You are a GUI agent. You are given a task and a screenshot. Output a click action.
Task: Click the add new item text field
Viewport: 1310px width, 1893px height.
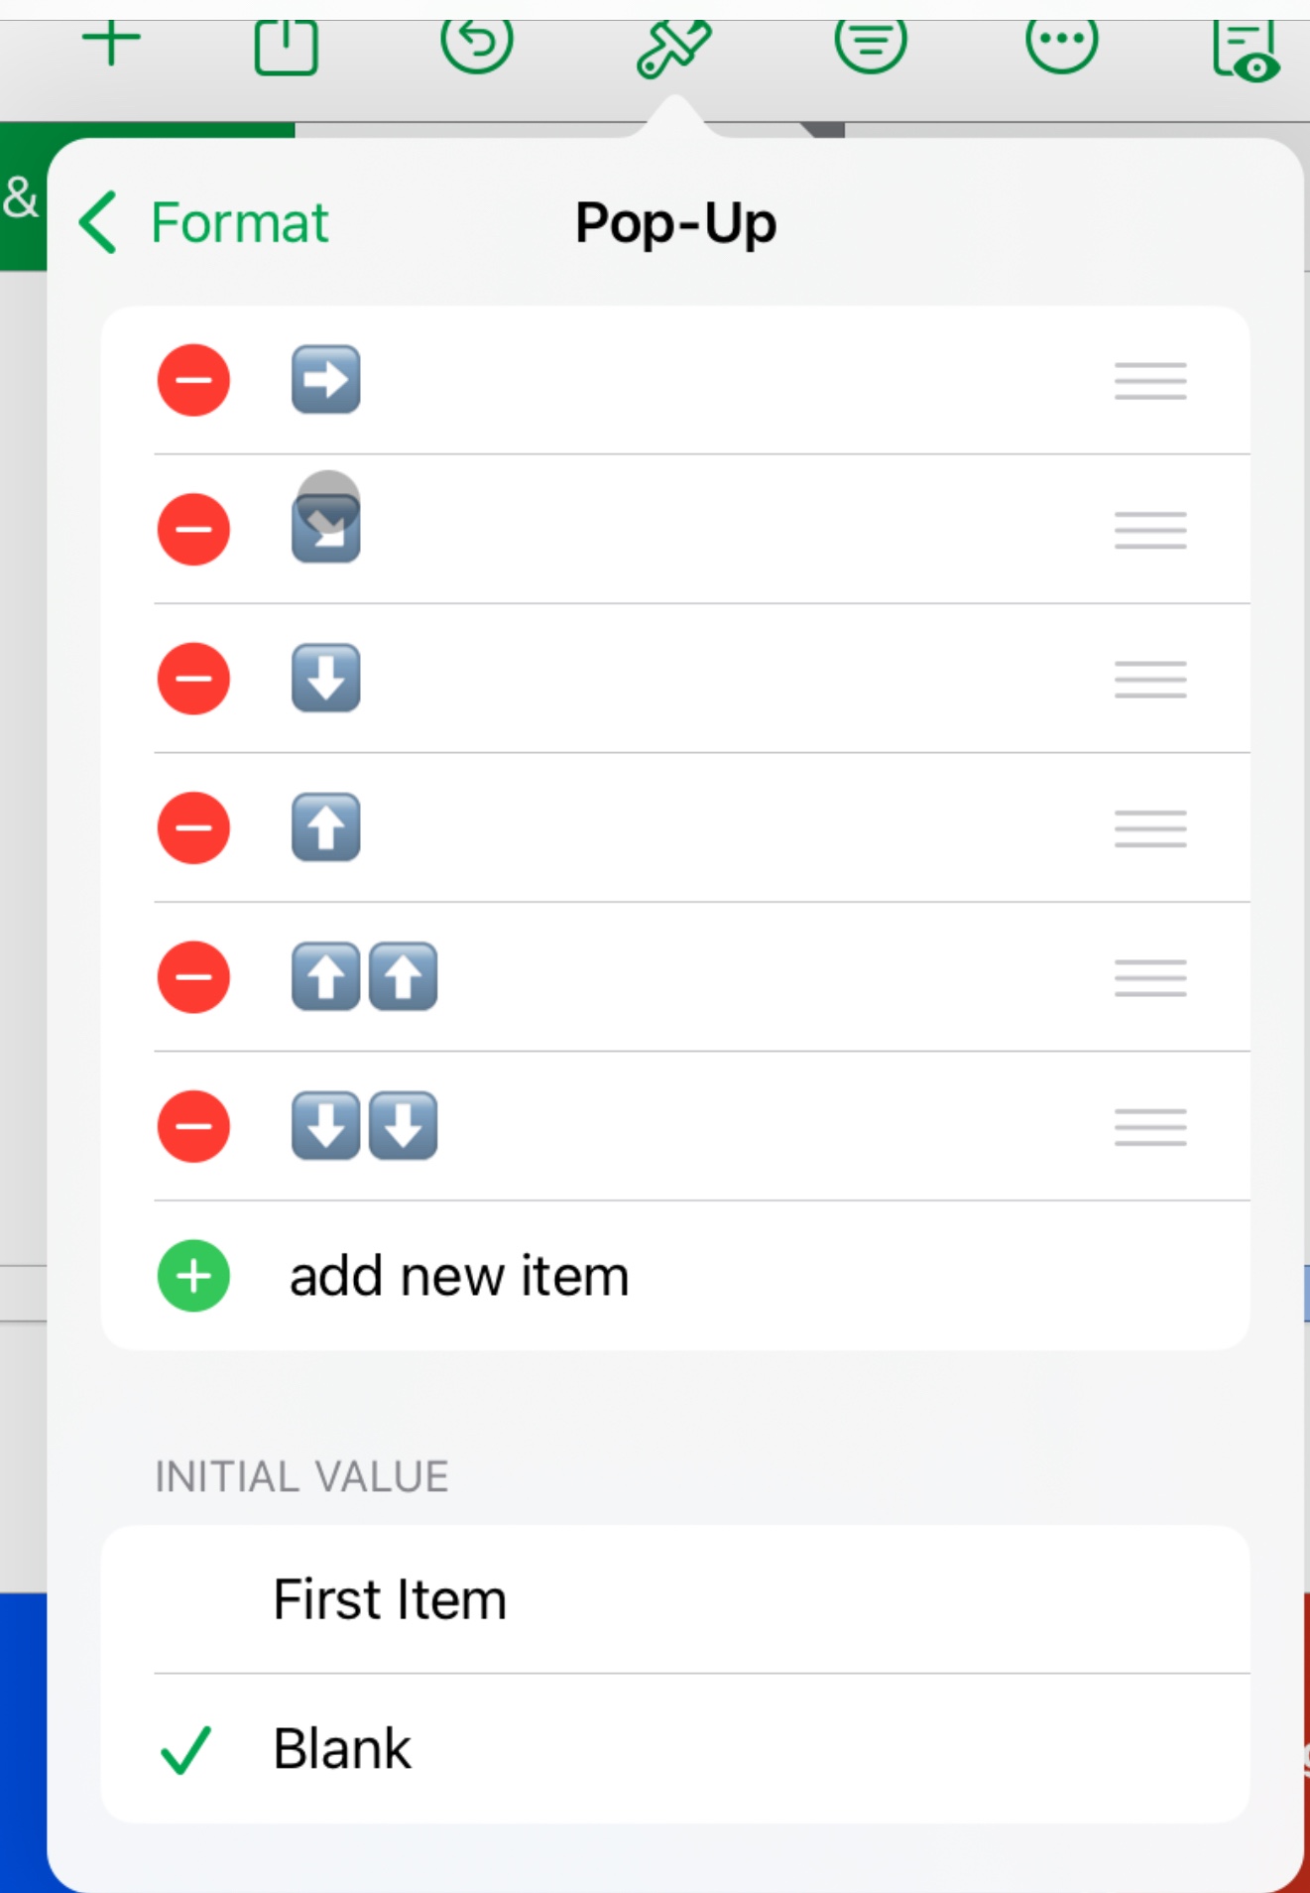tap(459, 1276)
